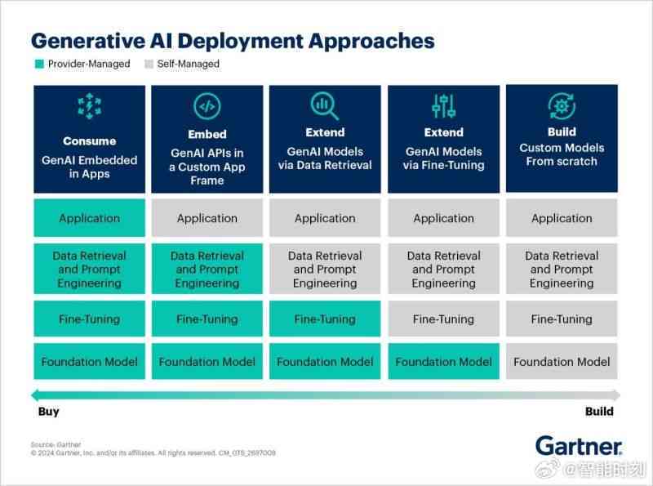Click Fine-Tuning cell in Consume column
The width and height of the screenshot is (653, 486).
(90, 319)
